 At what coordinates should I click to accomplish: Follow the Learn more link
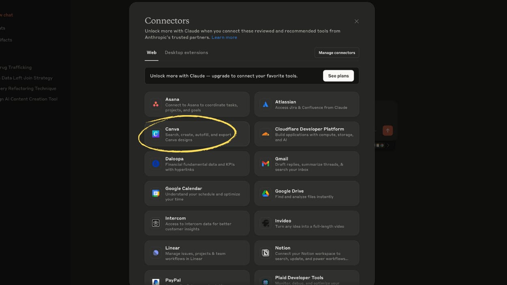pyautogui.click(x=224, y=37)
